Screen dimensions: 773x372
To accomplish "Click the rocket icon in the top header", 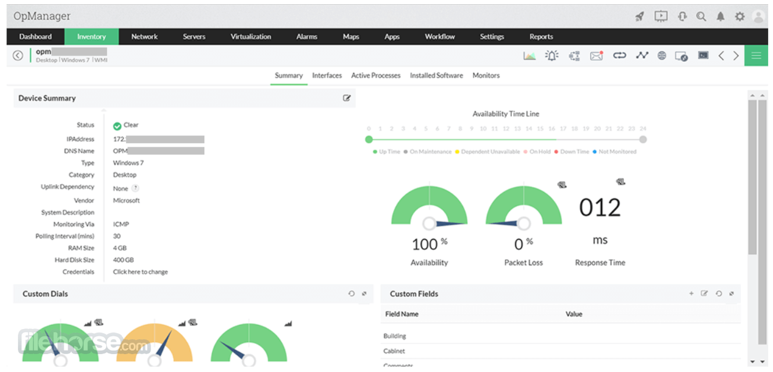I will click(640, 17).
